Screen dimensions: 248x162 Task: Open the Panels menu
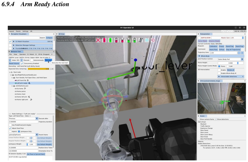[x=18, y=31]
